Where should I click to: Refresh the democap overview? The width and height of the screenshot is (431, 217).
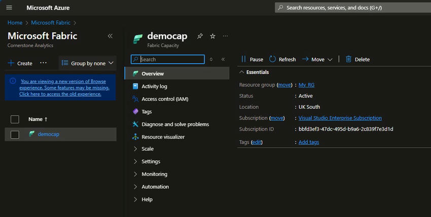pos(282,59)
